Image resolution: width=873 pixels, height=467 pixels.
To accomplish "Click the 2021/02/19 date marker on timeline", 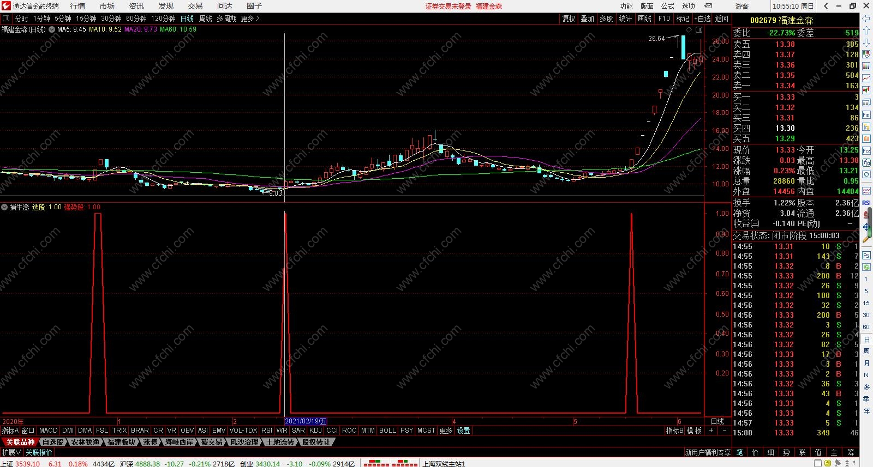I will coord(306,421).
